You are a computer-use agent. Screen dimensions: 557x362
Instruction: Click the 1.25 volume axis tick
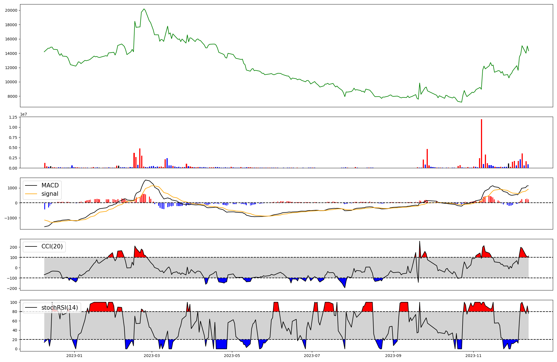[13, 117]
